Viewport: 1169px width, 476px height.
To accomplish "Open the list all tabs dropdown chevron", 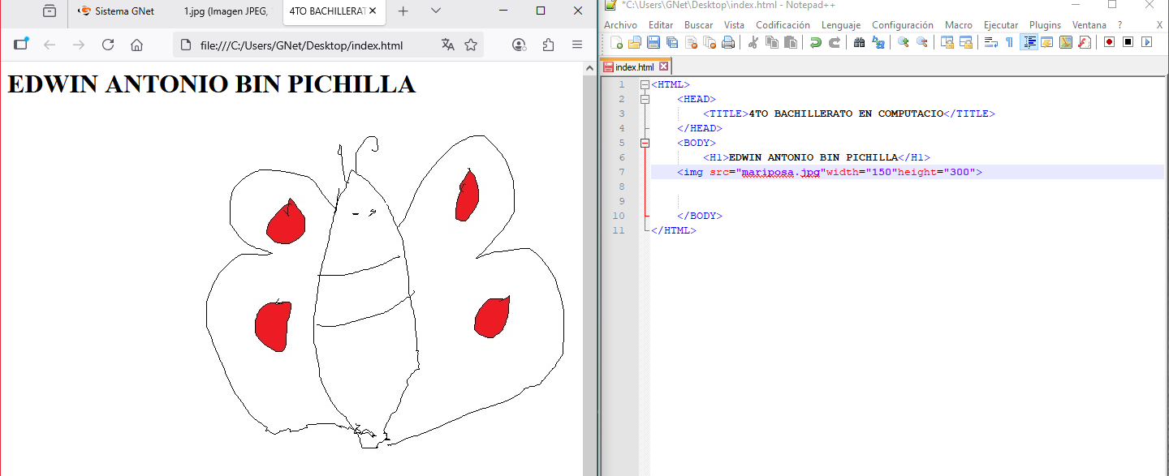I will (436, 11).
